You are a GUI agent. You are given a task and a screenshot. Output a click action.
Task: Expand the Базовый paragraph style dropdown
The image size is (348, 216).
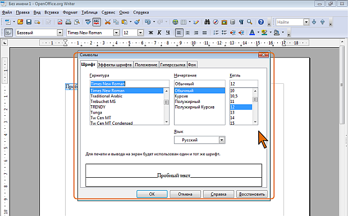pos(59,33)
